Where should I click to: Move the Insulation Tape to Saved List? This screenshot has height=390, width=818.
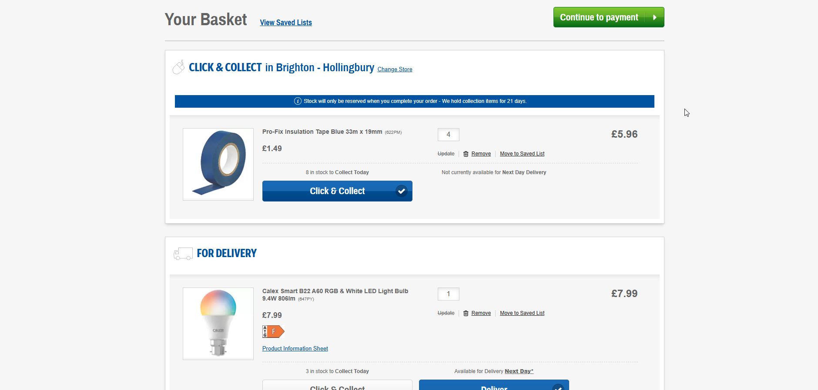coord(522,154)
